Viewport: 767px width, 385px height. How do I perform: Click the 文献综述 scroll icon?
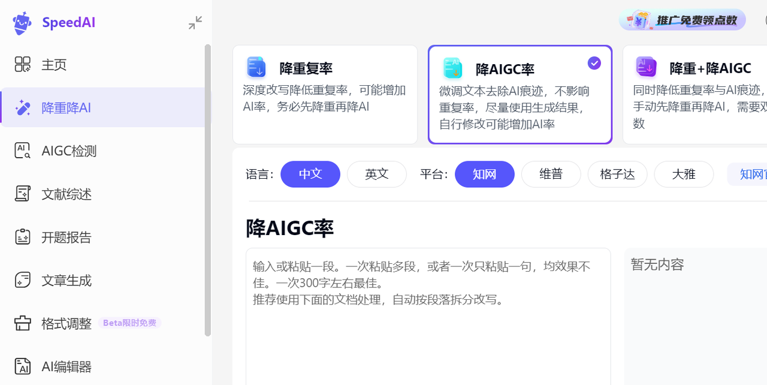click(x=23, y=194)
